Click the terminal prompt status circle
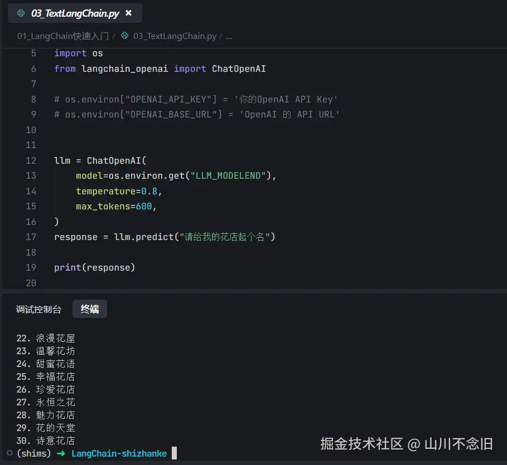 click(9, 453)
